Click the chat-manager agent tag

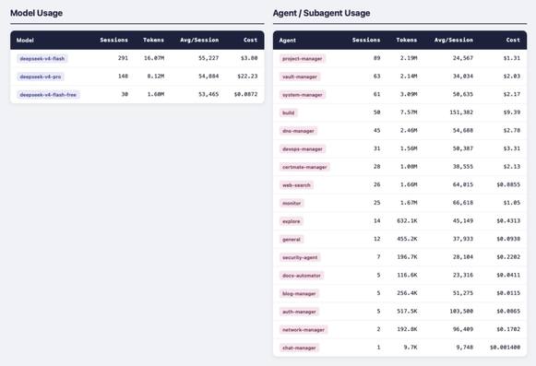299,348
